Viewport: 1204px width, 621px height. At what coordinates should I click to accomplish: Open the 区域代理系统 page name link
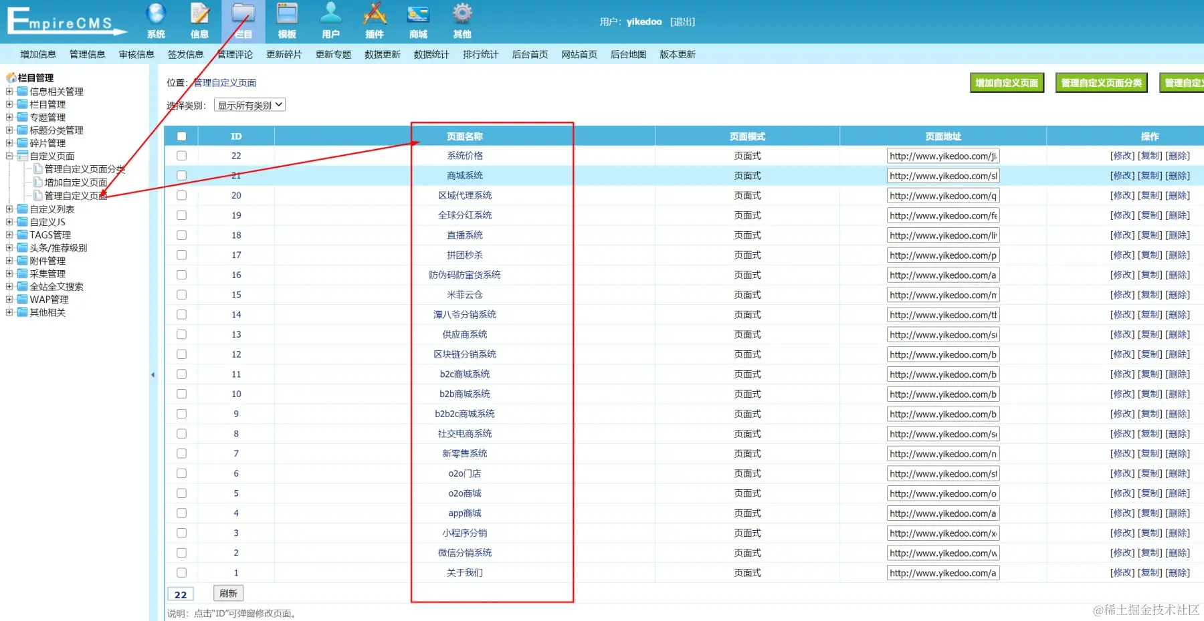[465, 195]
